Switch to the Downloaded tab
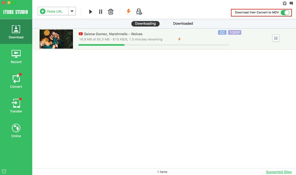 (183, 24)
